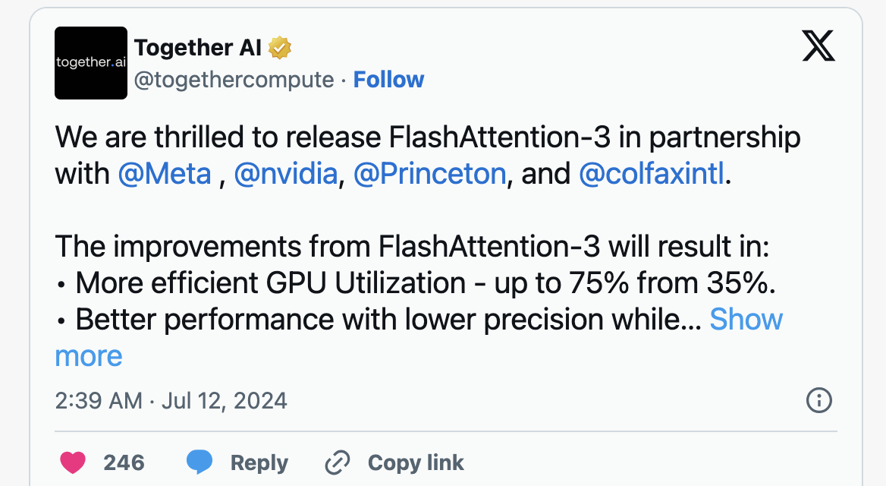Click the X logo icon
Screen dimensions: 886x486
point(818,46)
